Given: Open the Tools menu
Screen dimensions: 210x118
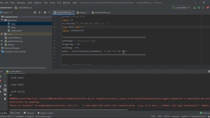Looking at the screenshot, I should 52,3.
